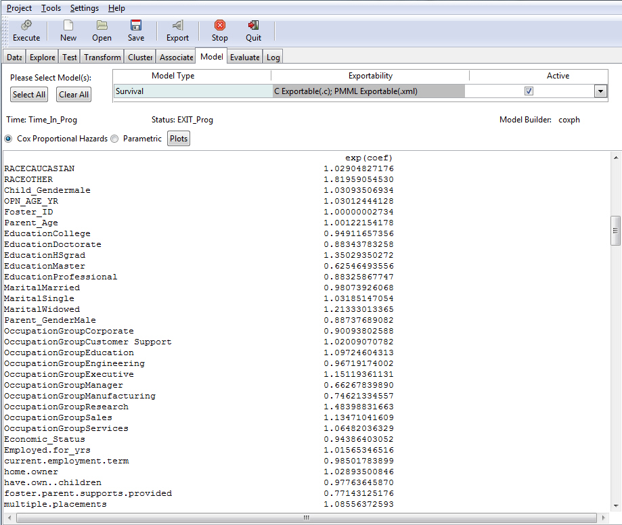
Task: Create a new project with New icon
Action: click(68, 26)
